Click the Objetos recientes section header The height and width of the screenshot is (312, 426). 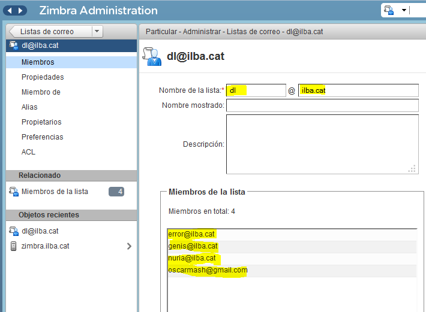tap(71, 214)
